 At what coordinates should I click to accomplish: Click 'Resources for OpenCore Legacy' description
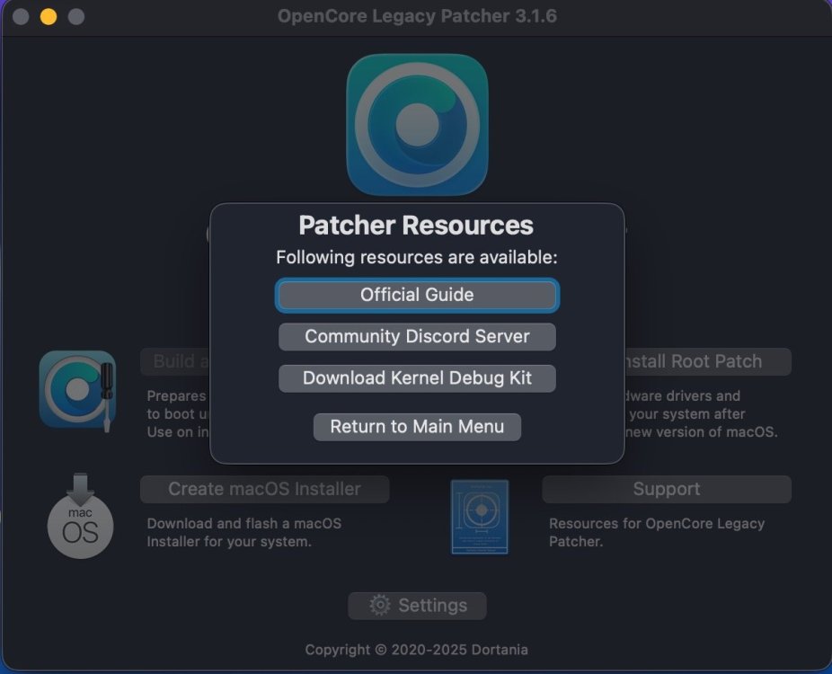click(x=657, y=523)
